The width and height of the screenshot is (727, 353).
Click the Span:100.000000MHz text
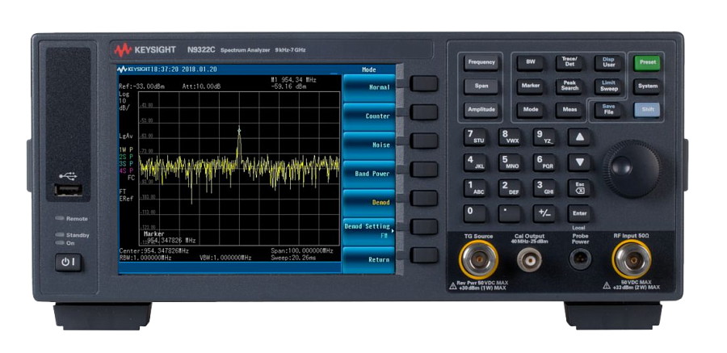click(x=302, y=251)
